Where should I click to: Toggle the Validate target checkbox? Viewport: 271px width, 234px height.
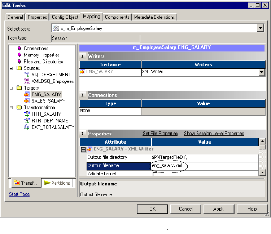coord(155,174)
